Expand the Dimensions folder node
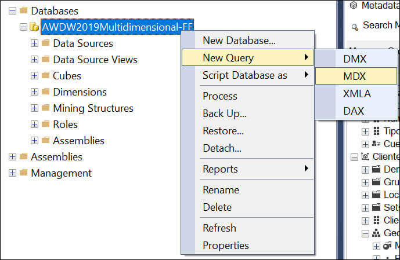 (35, 91)
